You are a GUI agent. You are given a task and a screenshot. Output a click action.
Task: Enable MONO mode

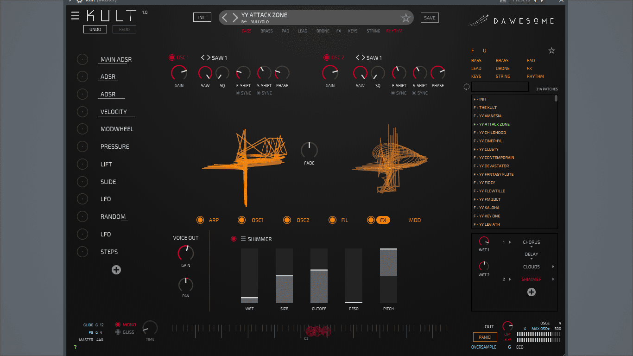pos(118,324)
